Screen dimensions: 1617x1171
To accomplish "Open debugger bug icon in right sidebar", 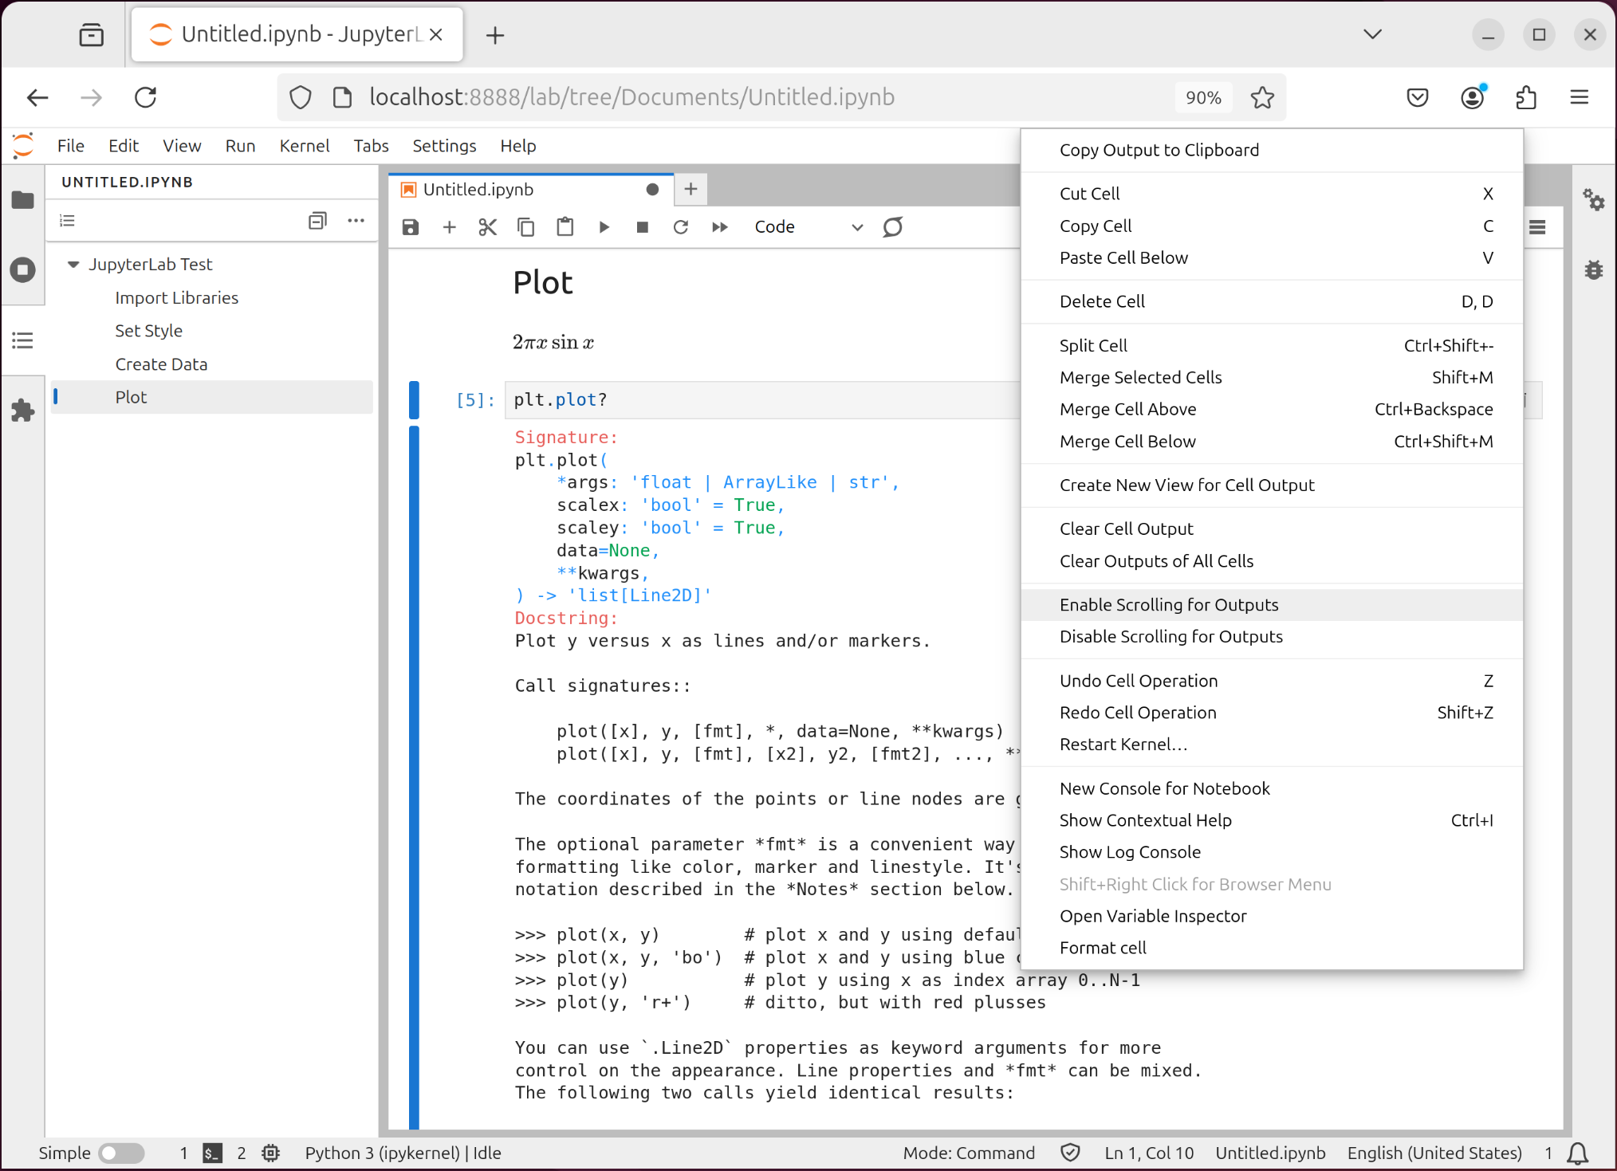I will (x=1594, y=269).
